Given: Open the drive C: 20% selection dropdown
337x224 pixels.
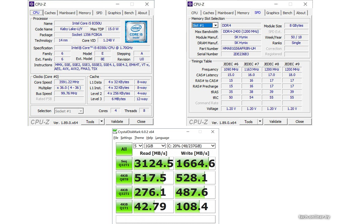Looking at the screenshot, I should click(x=191, y=146).
